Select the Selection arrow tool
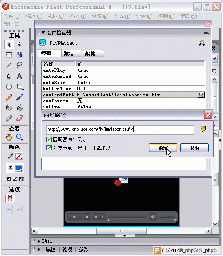This screenshot has height=256, width=223. 9,44
